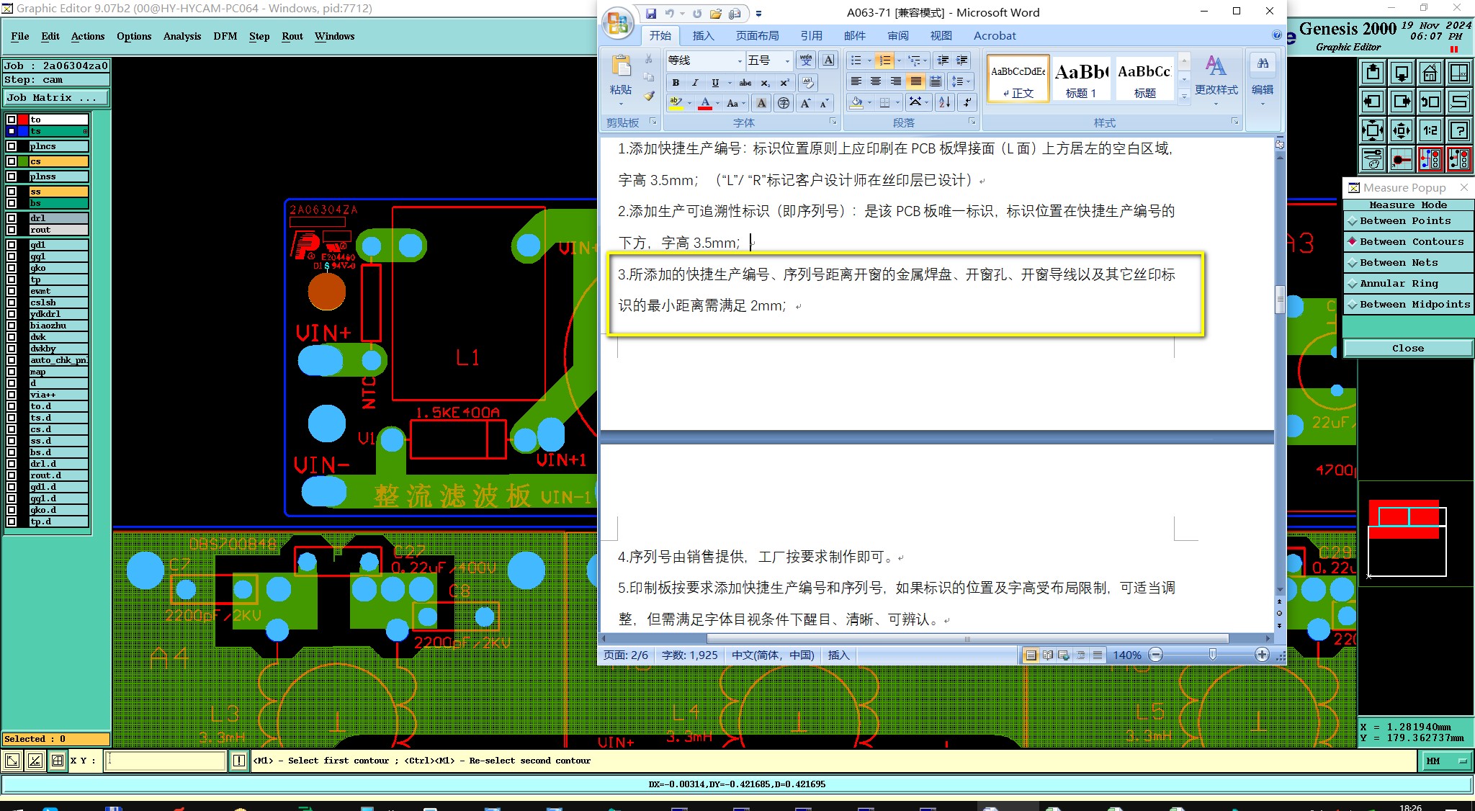Open the Analysis menu in Graphic Editor
This screenshot has height=811, width=1475.
pyautogui.click(x=181, y=36)
